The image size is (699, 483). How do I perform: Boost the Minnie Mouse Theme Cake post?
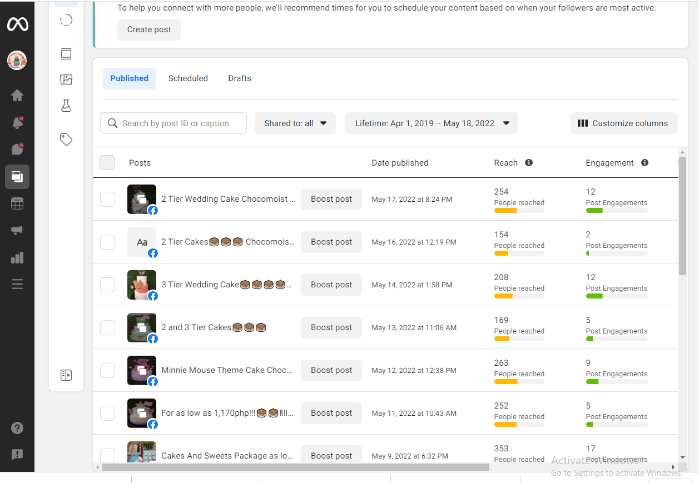coord(331,370)
